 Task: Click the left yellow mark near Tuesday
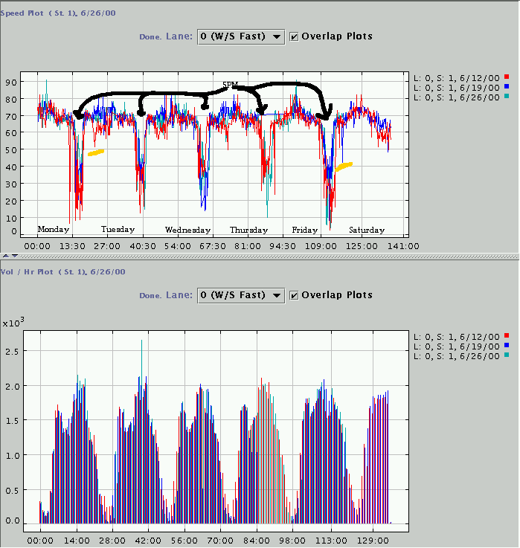click(x=95, y=152)
